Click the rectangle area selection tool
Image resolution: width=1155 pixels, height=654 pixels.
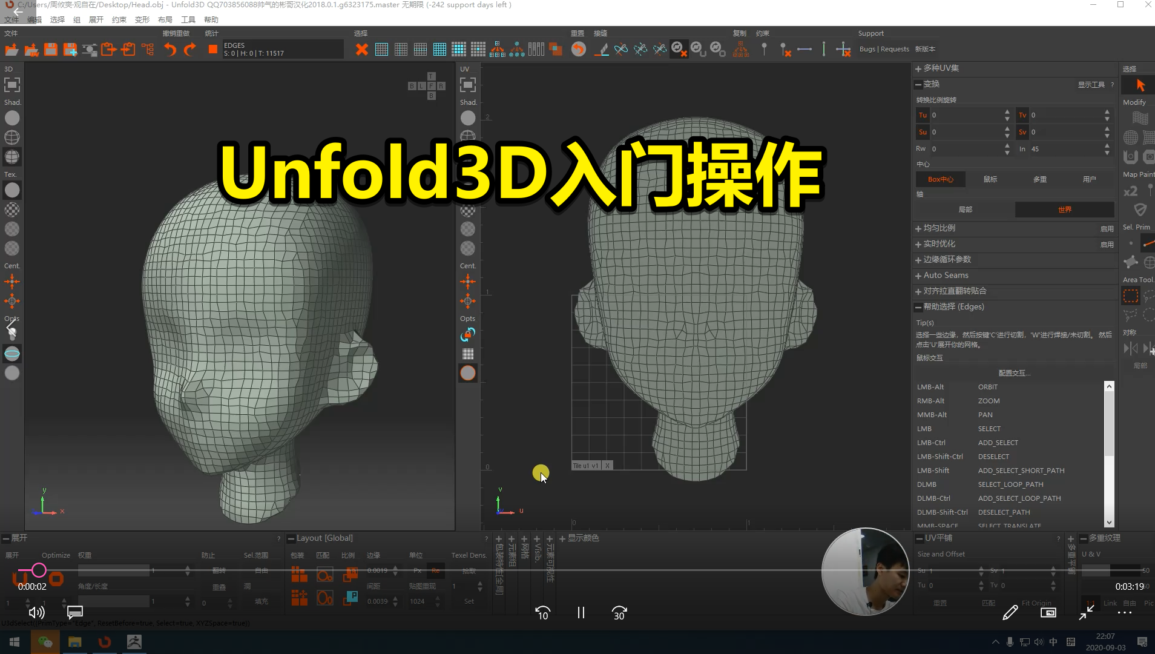pos(1130,296)
